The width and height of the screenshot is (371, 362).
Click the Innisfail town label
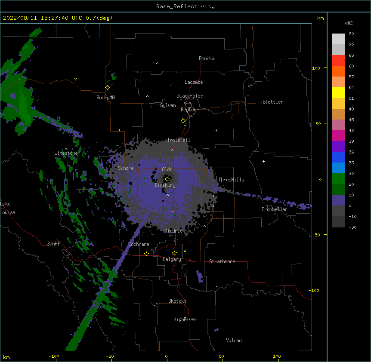(x=179, y=140)
